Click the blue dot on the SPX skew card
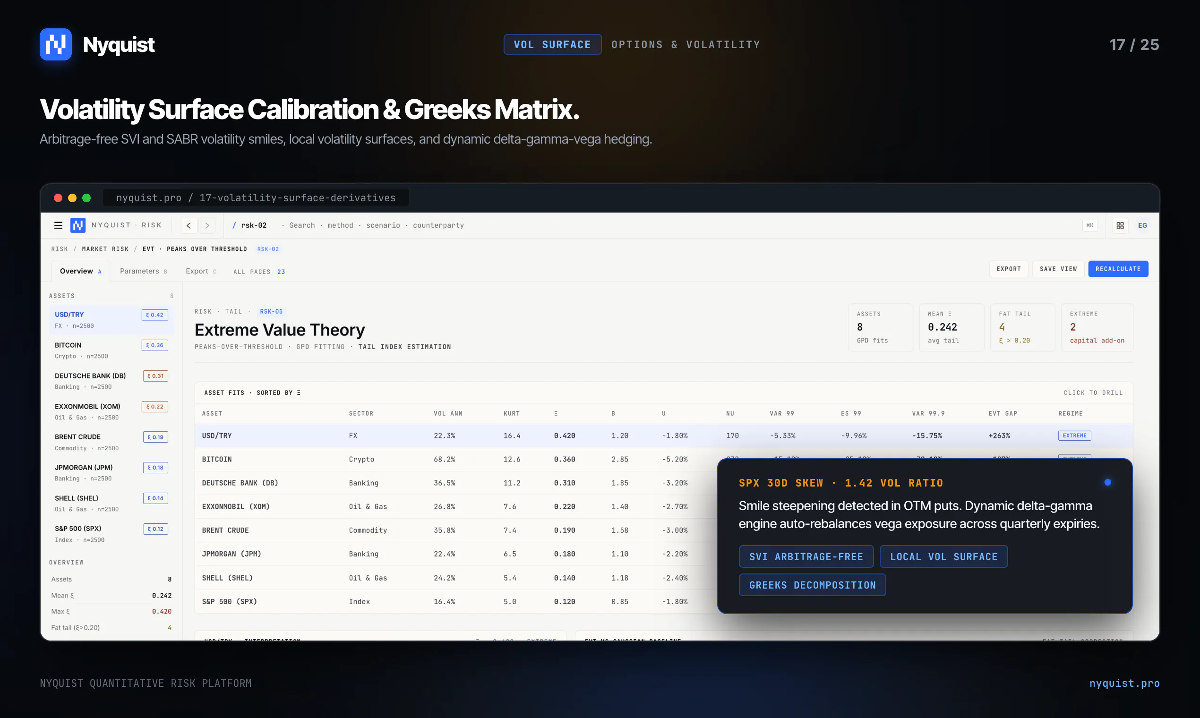This screenshot has width=1200, height=718. click(x=1107, y=482)
